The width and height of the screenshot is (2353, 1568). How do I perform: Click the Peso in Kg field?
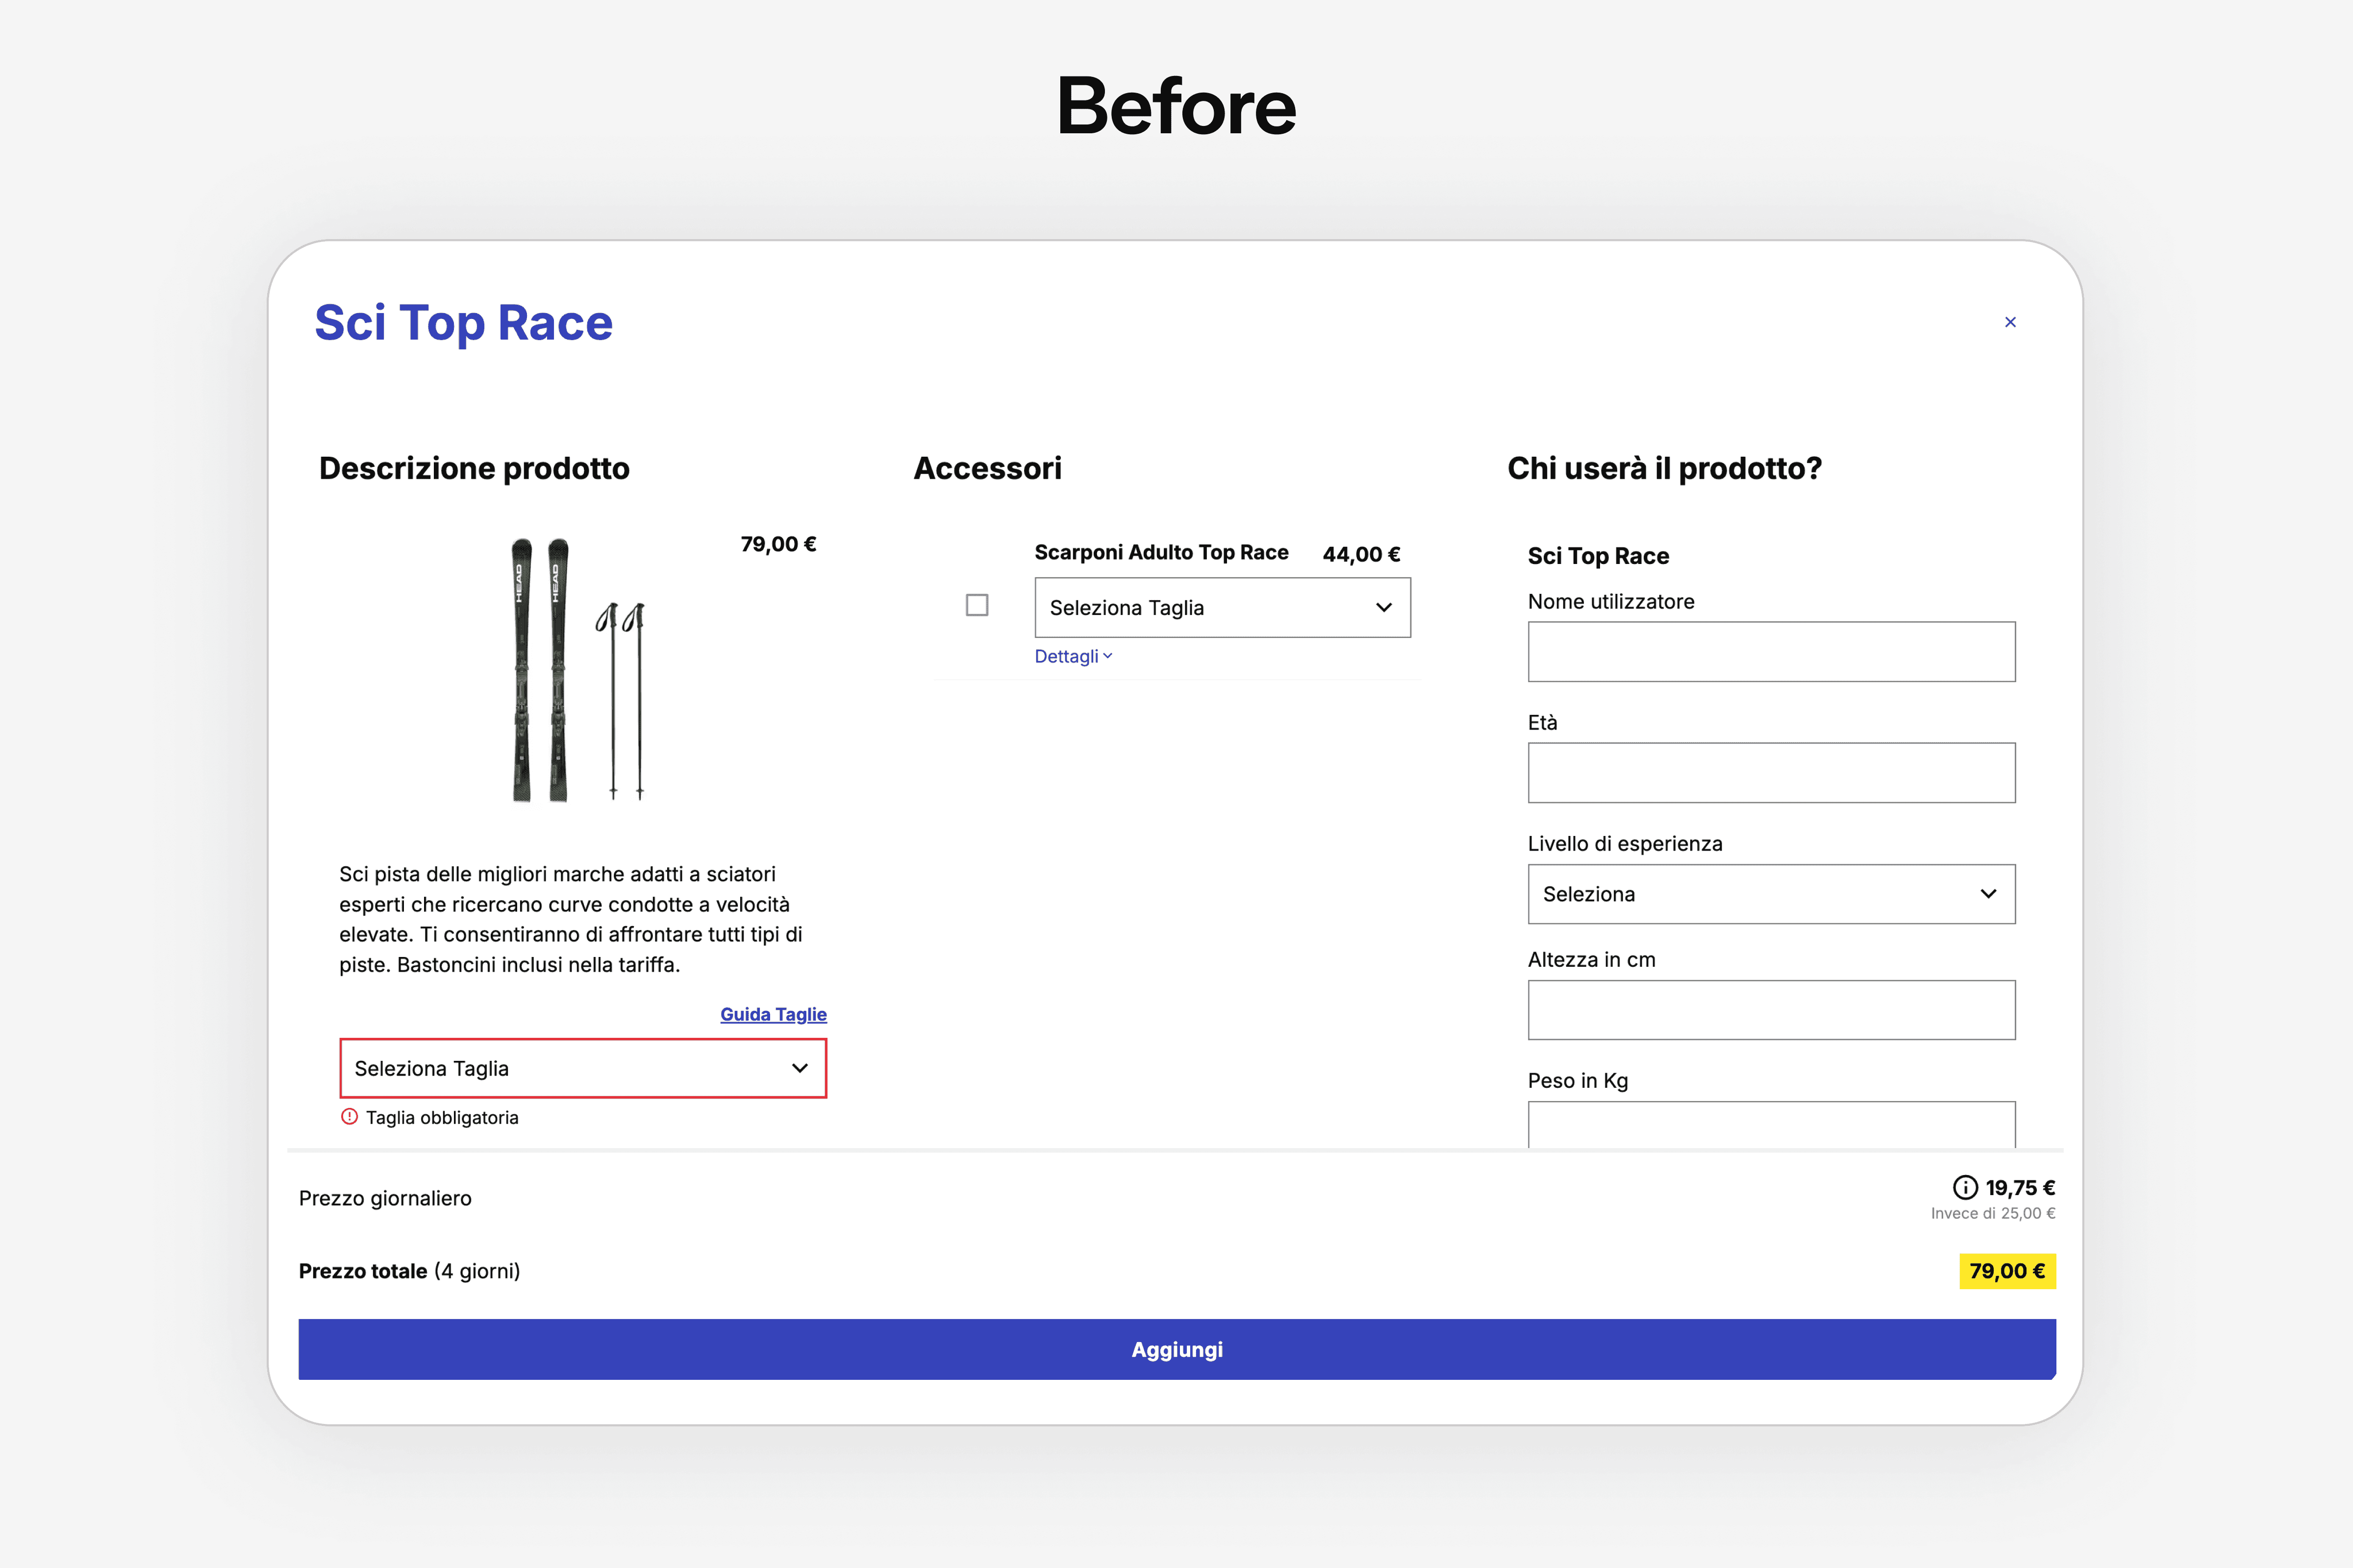click(1771, 1126)
